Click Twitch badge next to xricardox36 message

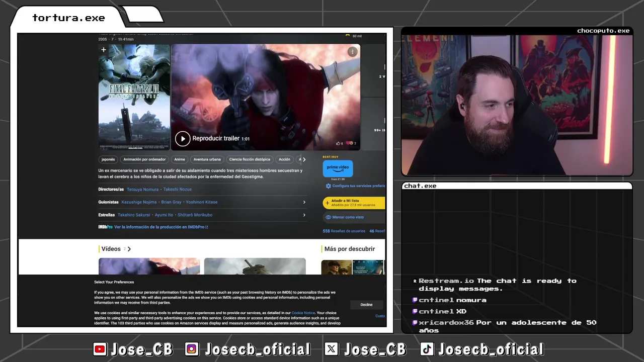[415, 323]
